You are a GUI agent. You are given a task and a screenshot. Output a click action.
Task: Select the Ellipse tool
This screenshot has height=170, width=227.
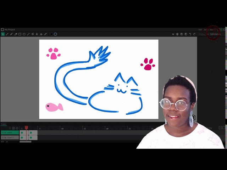24,34
